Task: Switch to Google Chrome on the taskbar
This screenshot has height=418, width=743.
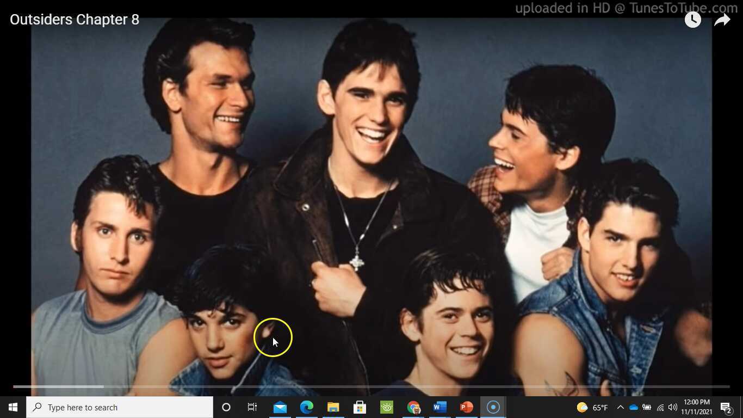Action: 413,407
